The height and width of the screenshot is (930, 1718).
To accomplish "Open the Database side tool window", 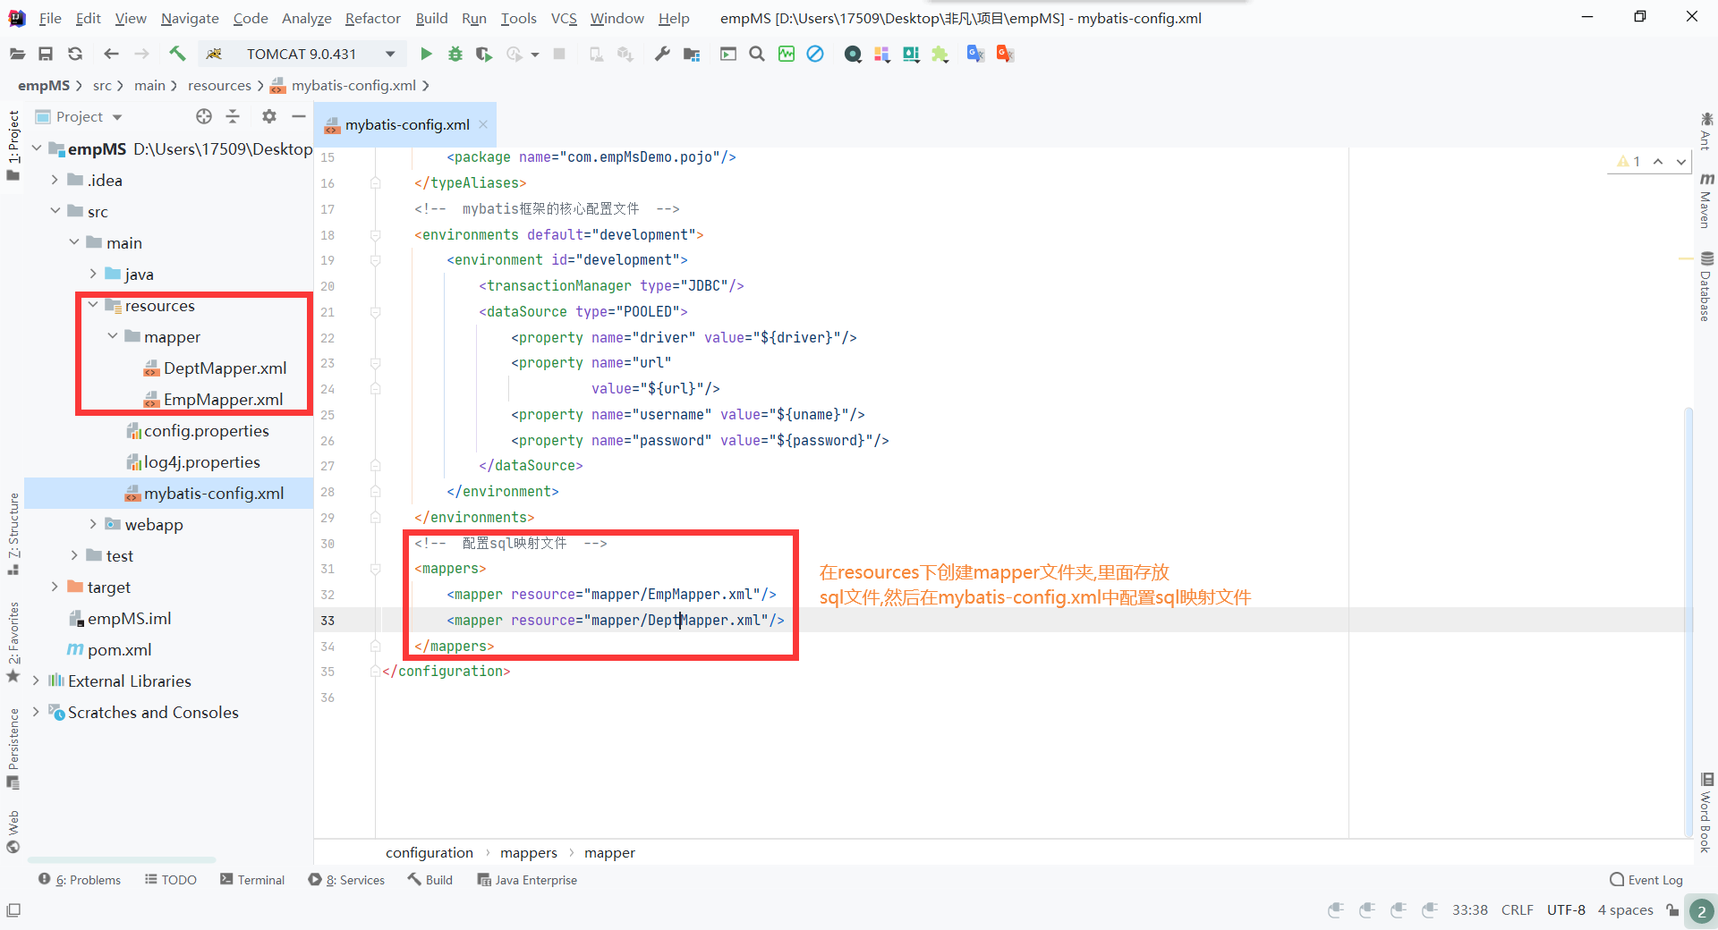I will [x=1706, y=286].
